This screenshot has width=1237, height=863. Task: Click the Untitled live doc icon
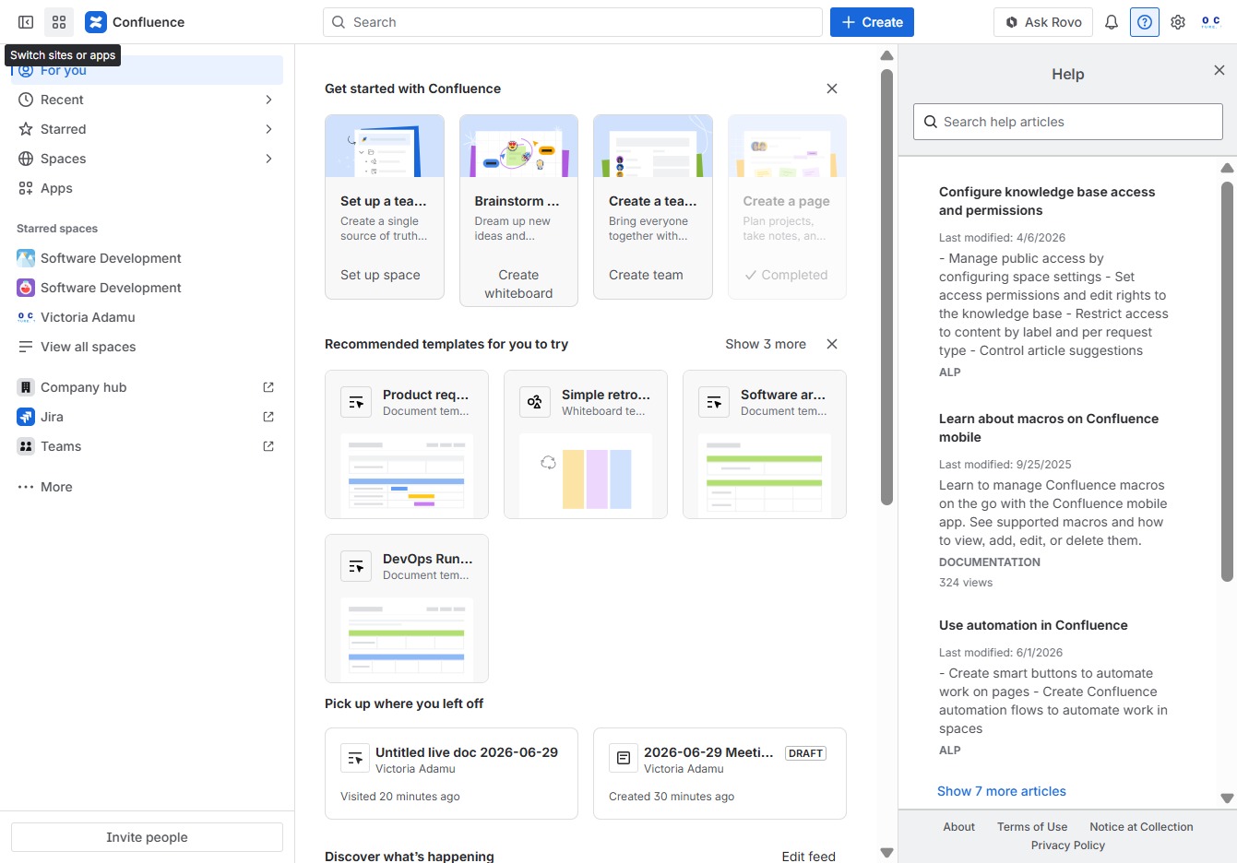[x=355, y=758]
